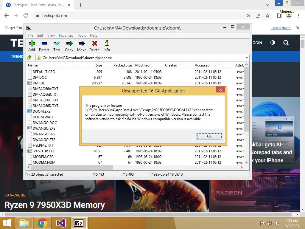The width and height of the screenshot is (305, 229).
Task: Select the IPXSETUP.EXE file icon
Action: (x=30, y=151)
